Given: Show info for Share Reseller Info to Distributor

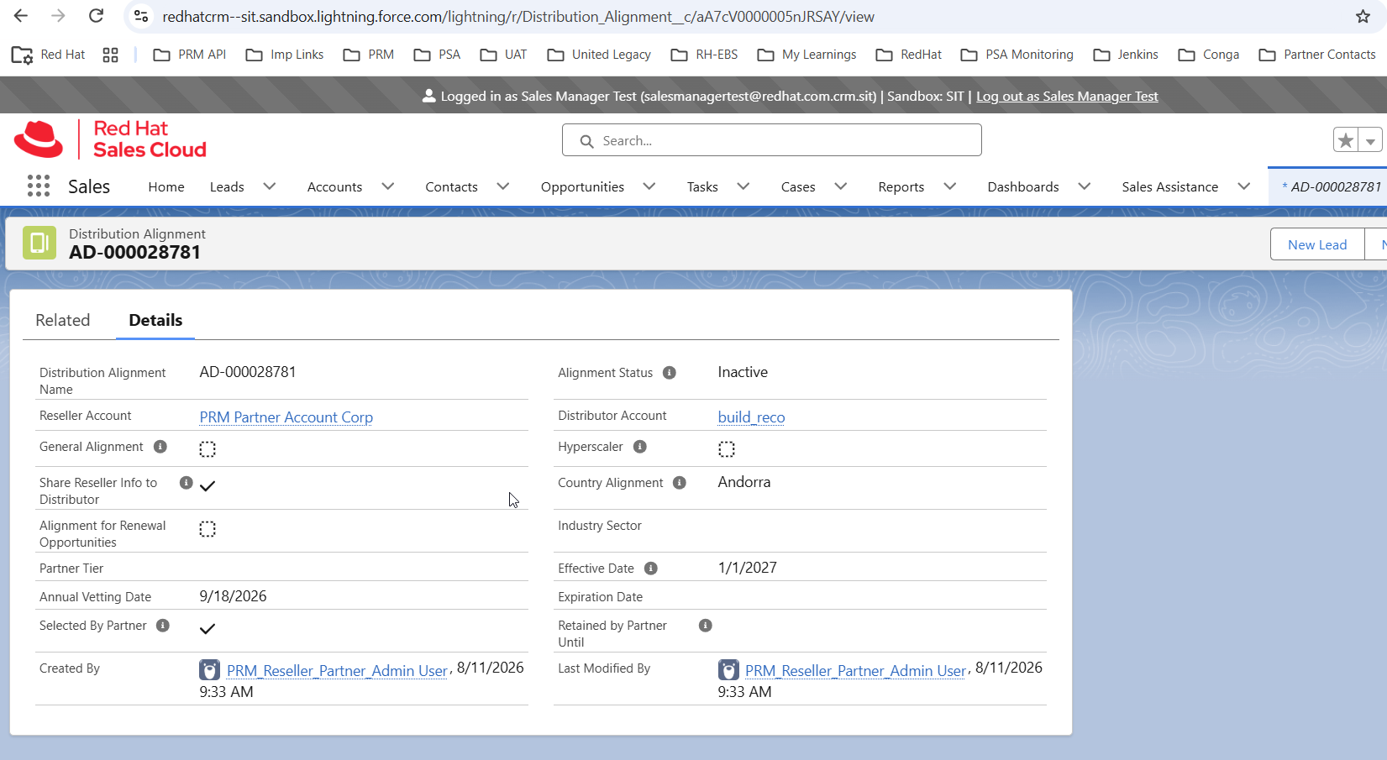Looking at the screenshot, I should [x=187, y=483].
